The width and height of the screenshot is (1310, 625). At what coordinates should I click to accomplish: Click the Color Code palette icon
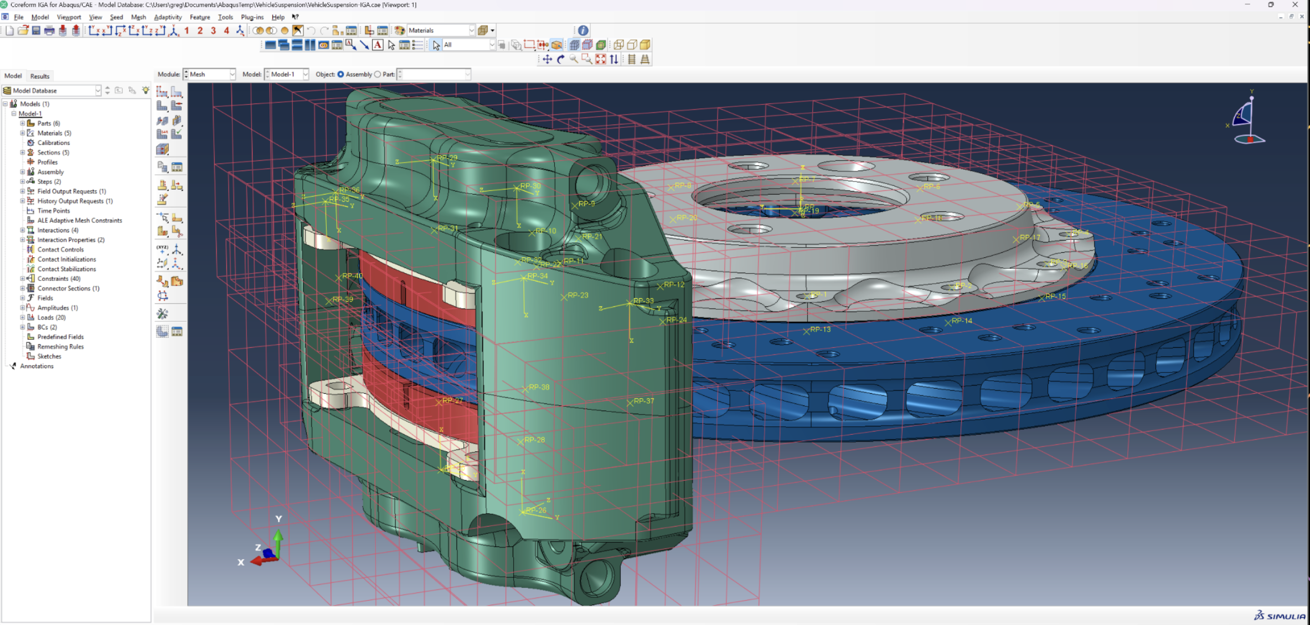coord(399,30)
